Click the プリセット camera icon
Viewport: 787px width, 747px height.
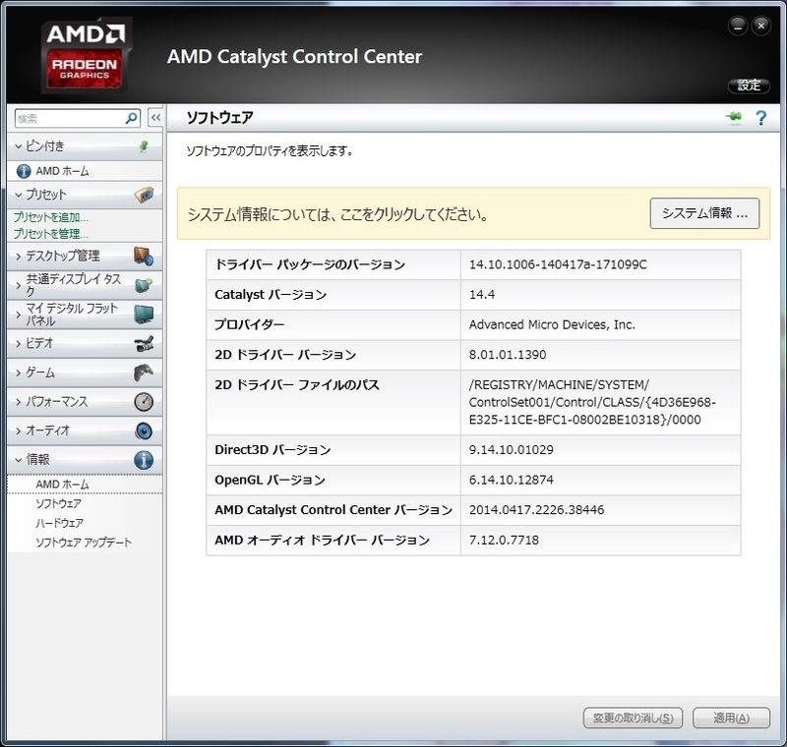tap(144, 195)
